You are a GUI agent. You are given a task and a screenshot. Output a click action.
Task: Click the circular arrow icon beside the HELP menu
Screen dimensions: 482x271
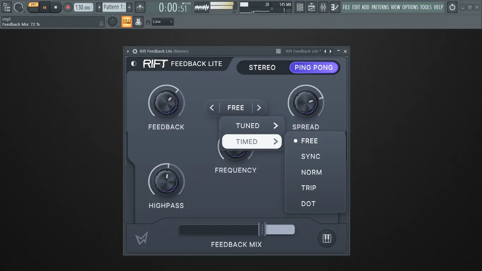[x=452, y=7]
